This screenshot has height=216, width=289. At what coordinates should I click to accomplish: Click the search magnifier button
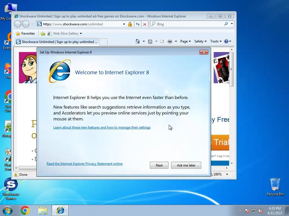click(x=226, y=24)
